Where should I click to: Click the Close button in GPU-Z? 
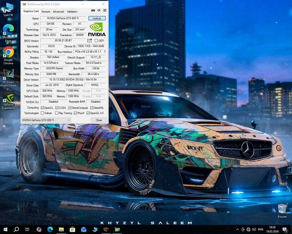point(99,120)
